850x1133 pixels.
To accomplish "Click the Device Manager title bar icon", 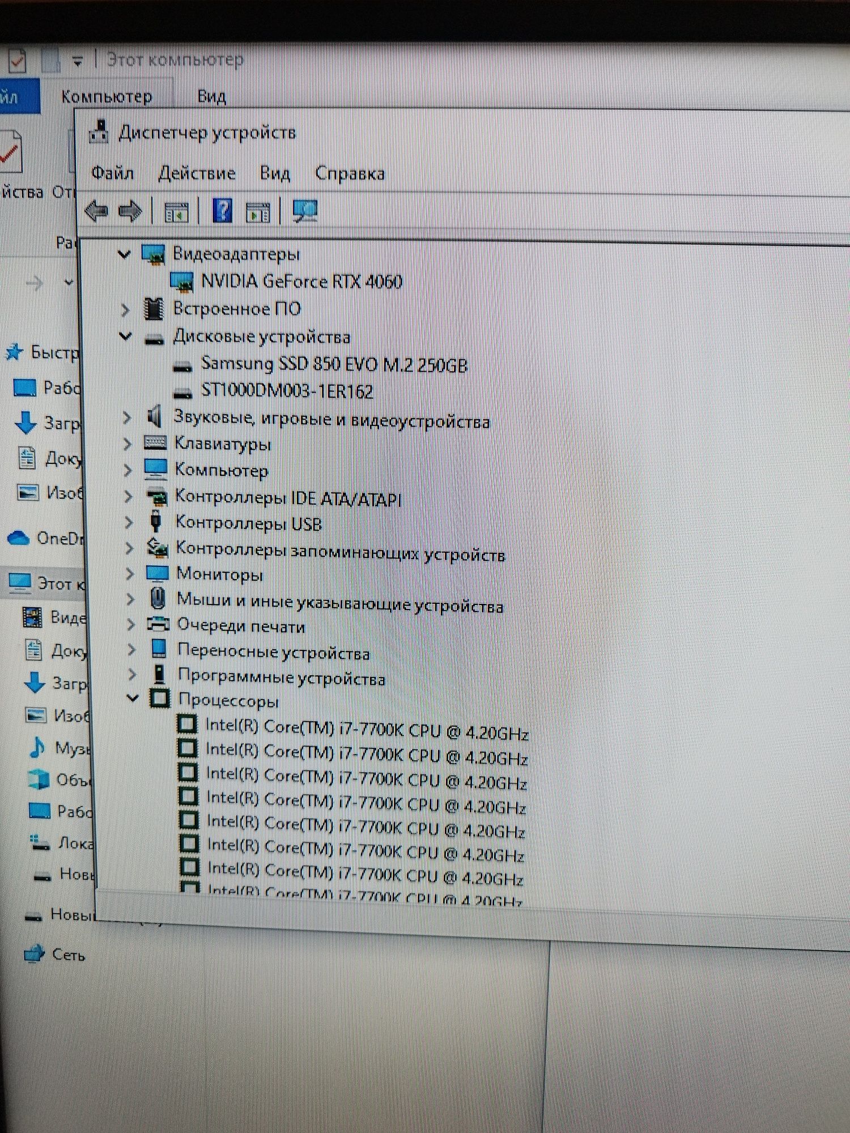I will (x=99, y=132).
